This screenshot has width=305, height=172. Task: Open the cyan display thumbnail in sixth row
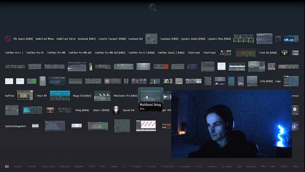tap(32, 110)
